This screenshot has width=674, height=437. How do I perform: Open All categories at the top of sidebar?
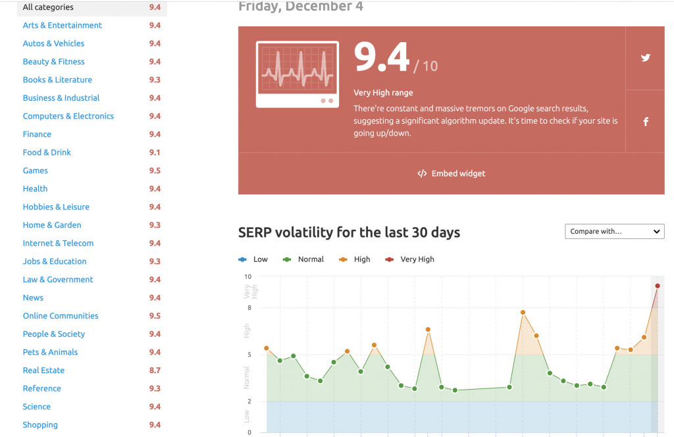(x=47, y=7)
